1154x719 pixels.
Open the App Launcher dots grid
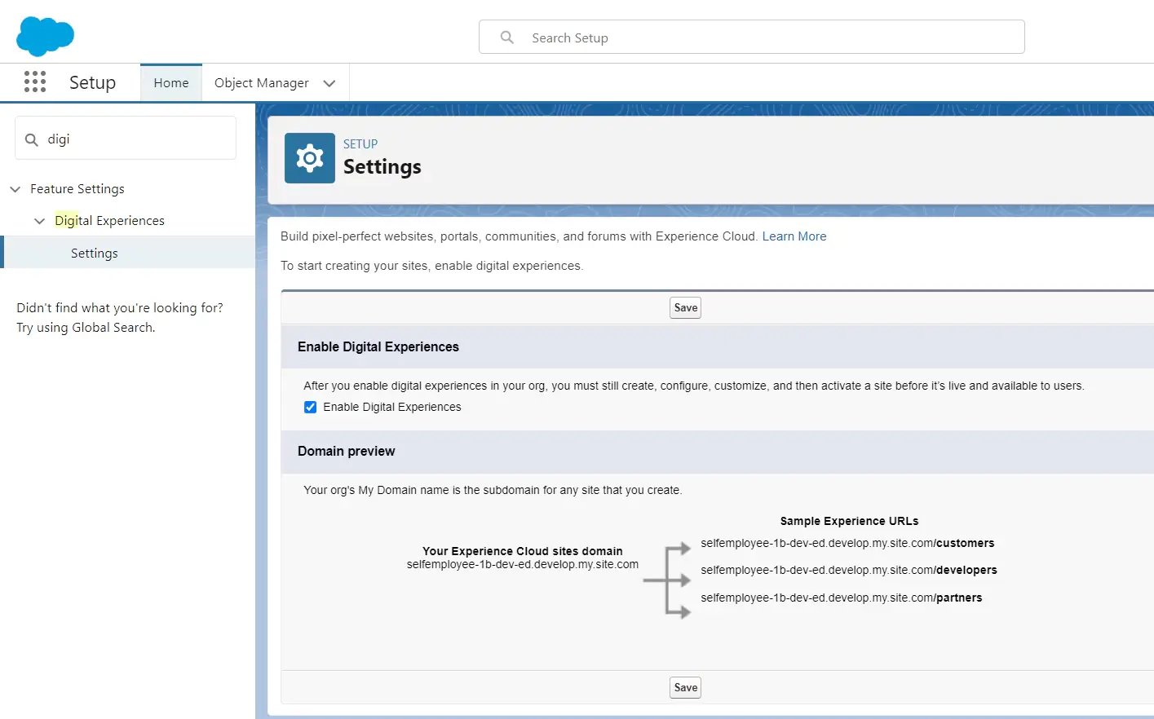point(35,82)
